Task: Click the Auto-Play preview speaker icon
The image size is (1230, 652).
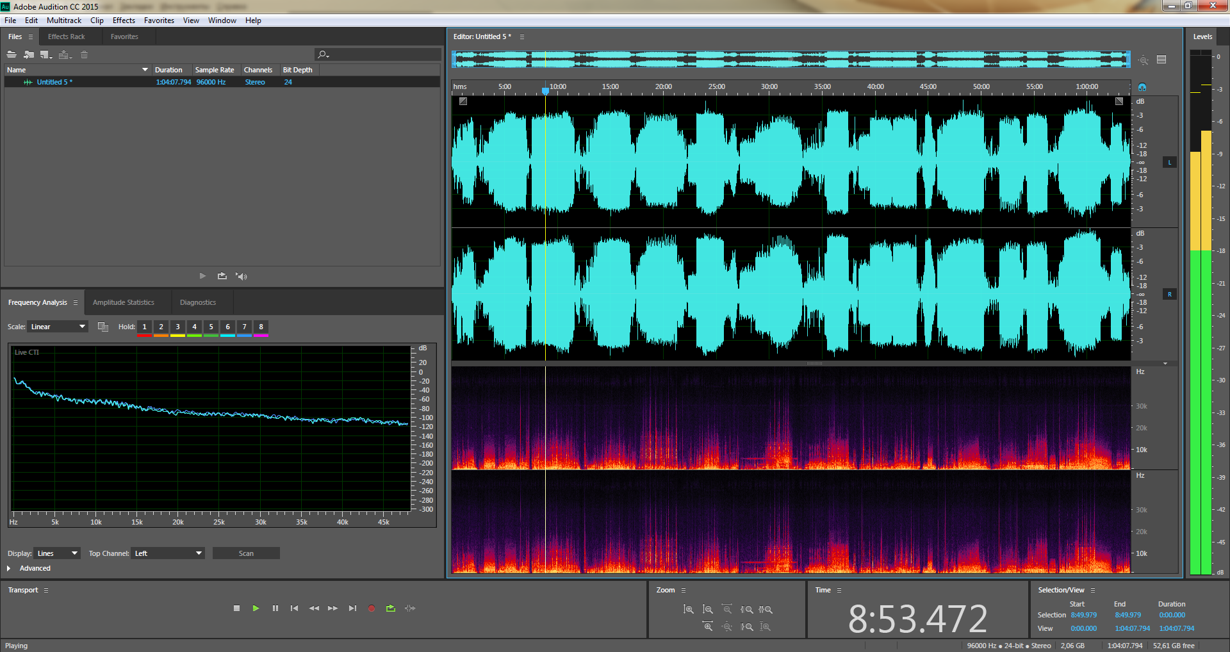Action: [242, 276]
